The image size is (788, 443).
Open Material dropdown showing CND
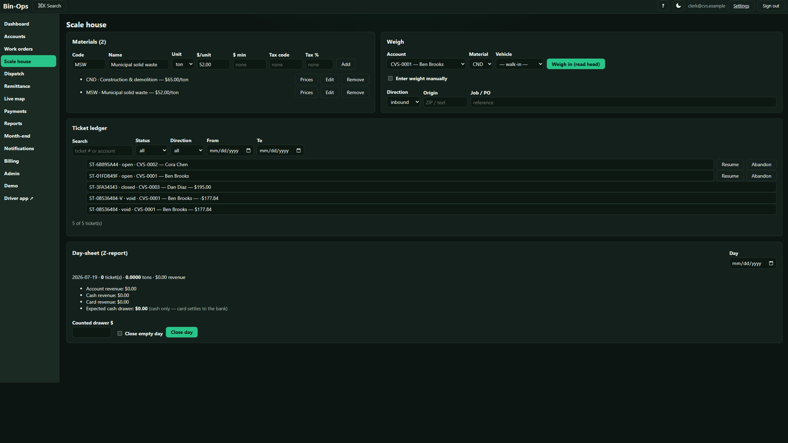[481, 64]
